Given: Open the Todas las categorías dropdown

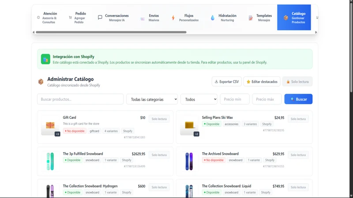Looking at the screenshot, I should [152, 99].
